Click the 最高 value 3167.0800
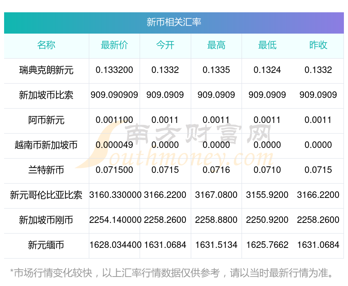The height and width of the screenshot is (286, 348). pos(216,195)
